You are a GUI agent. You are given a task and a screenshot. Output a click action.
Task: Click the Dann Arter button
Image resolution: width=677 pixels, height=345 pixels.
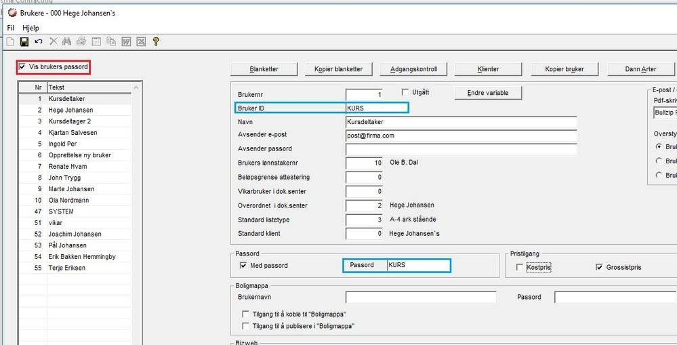[x=640, y=69]
